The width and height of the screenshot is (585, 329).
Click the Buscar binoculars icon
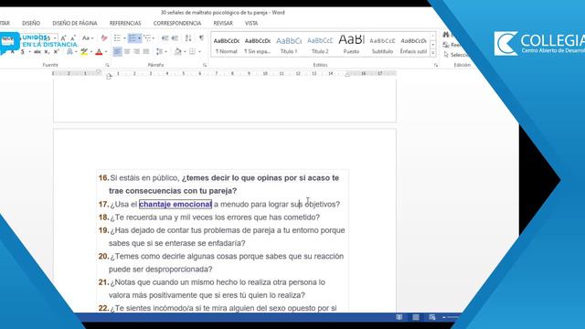tap(446, 35)
